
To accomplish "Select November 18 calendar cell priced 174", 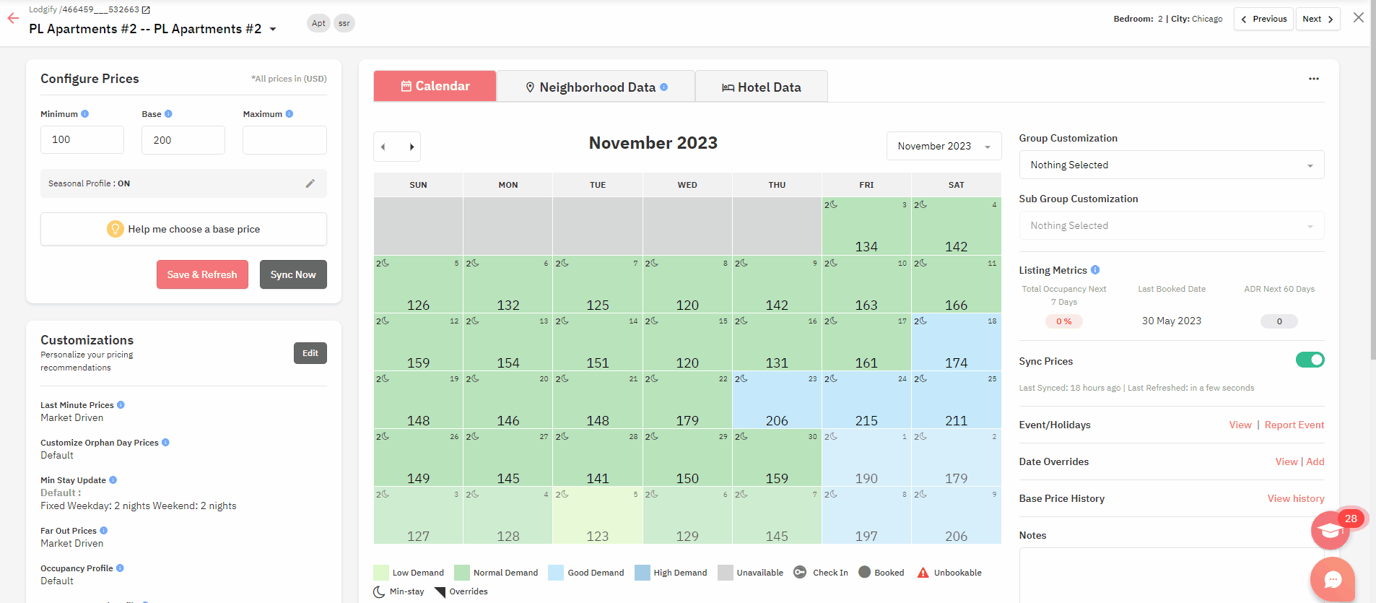I will (x=956, y=342).
